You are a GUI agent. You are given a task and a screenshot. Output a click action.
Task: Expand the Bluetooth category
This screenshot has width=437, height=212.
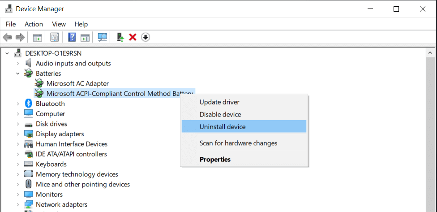tap(18, 104)
